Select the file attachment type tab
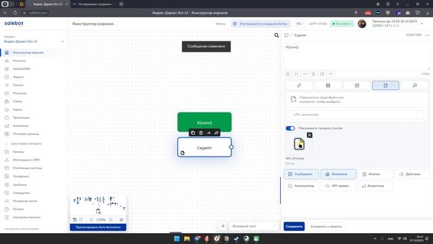 coord(386,85)
